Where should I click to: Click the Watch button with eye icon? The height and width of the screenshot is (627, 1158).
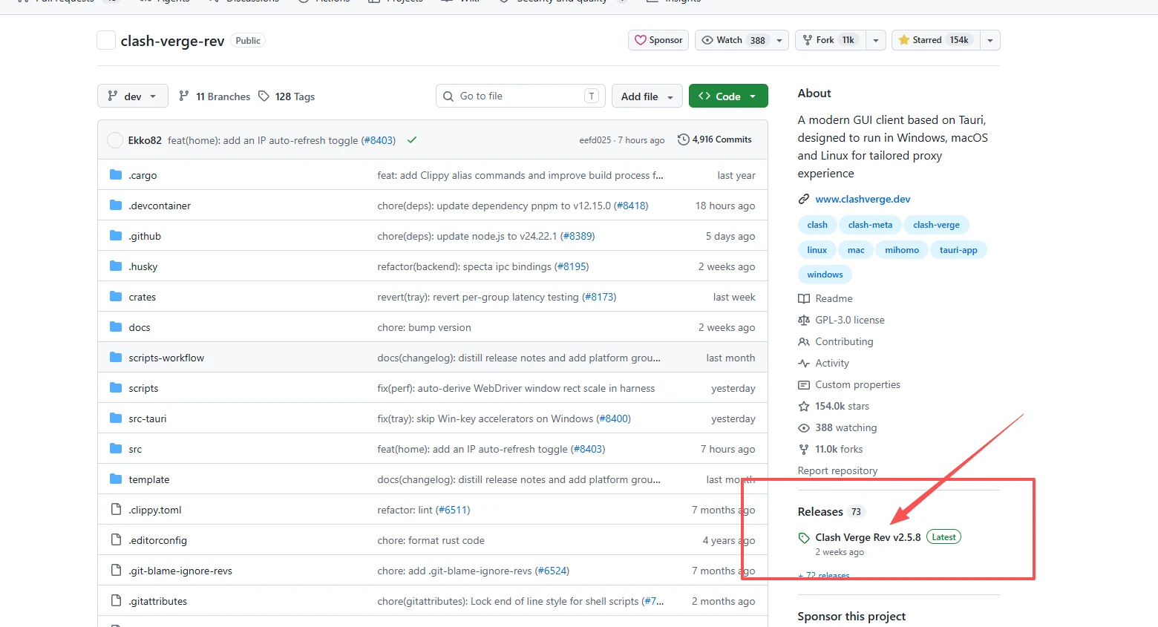(733, 41)
